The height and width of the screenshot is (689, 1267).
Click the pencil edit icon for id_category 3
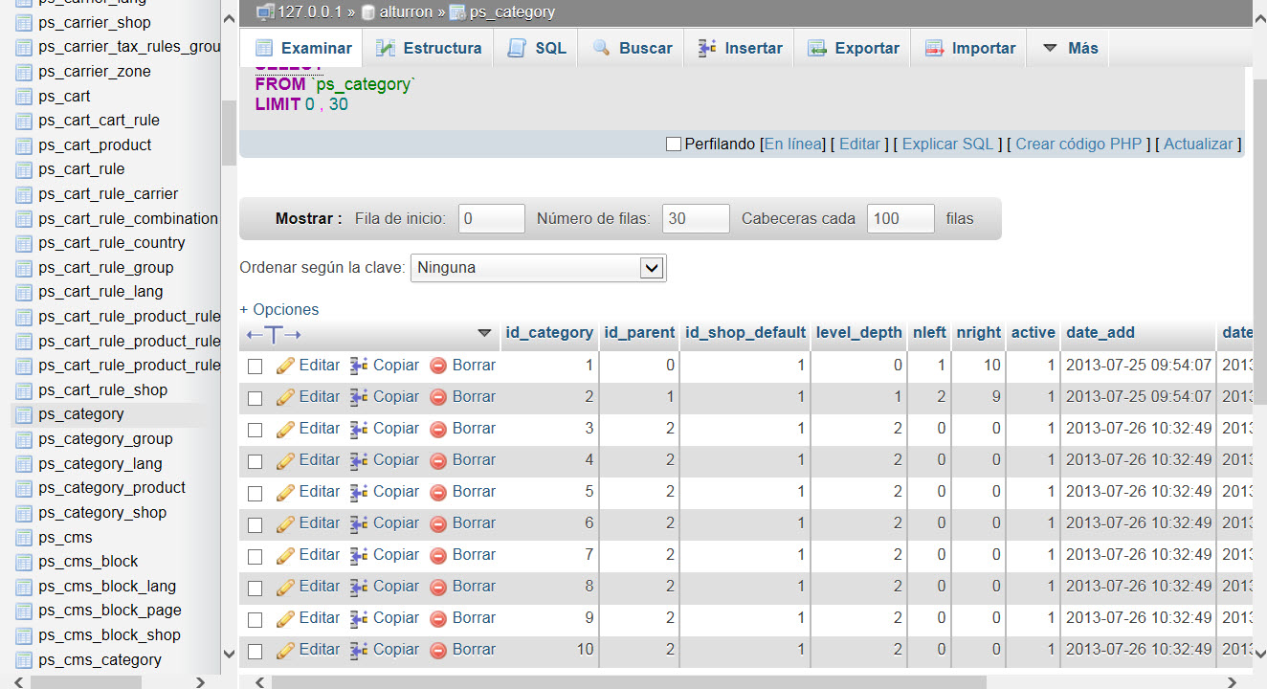pos(285,429)
